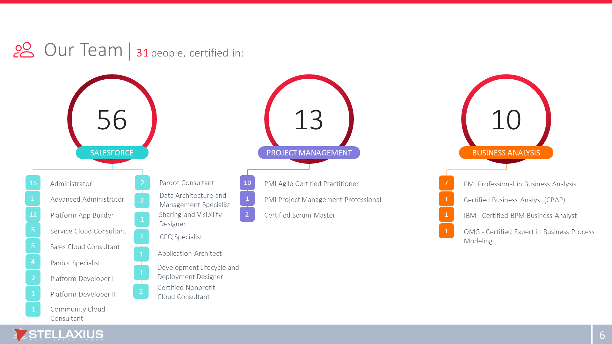Click the Data Architecture and Management Specialist text
The width and height of the screenshot is (612, 344).
(x=195, y=200)
